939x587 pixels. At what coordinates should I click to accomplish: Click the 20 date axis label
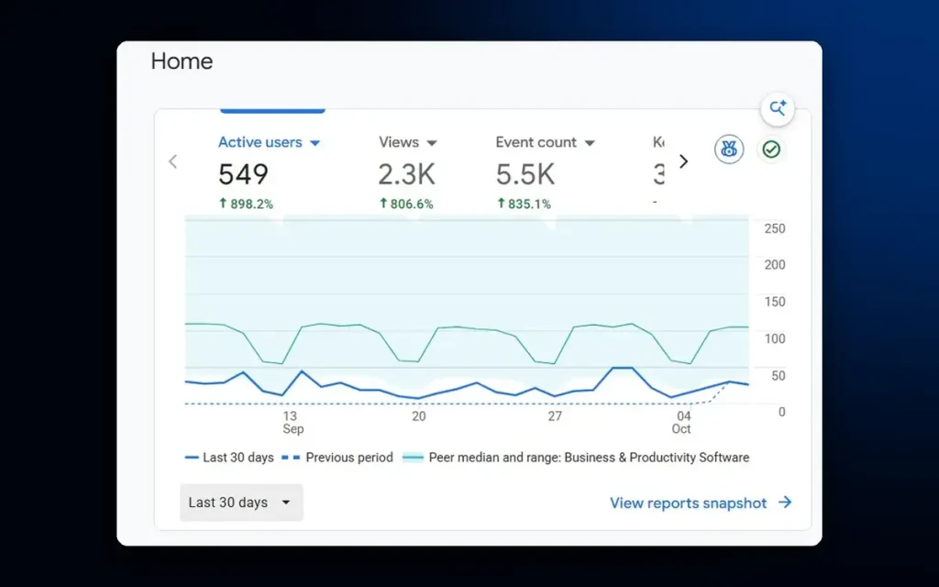pos(418,416)
